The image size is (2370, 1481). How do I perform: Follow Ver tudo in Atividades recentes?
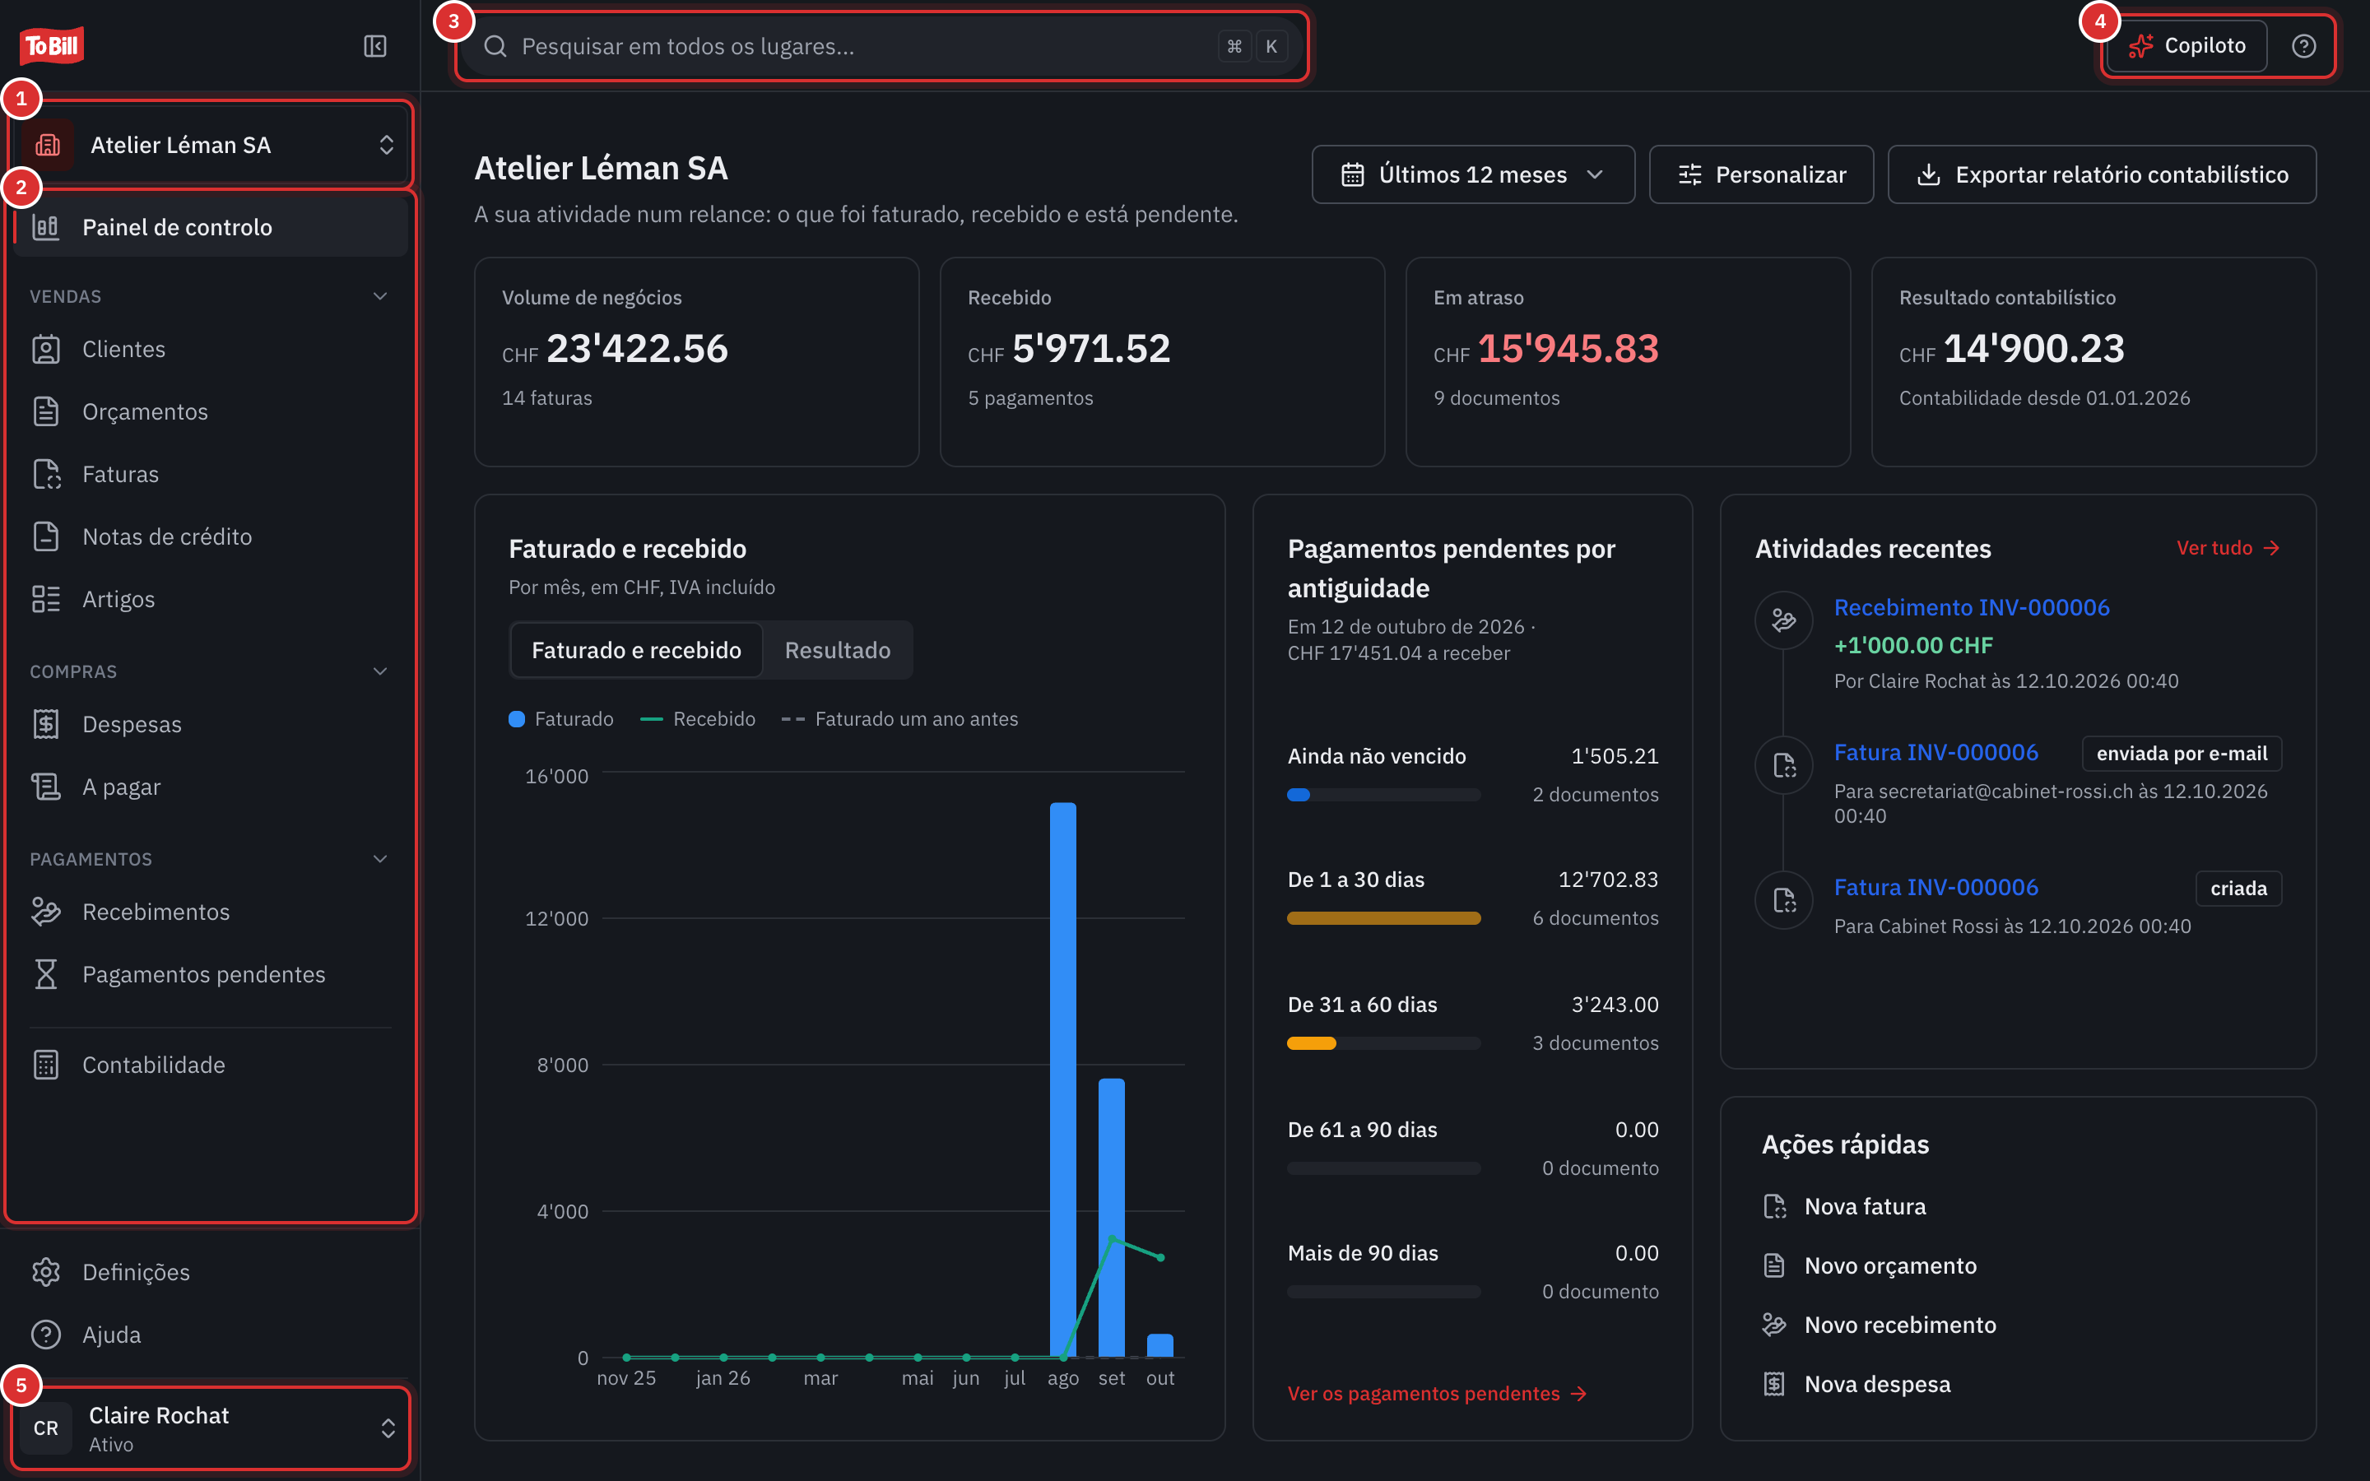[2228, 549]
